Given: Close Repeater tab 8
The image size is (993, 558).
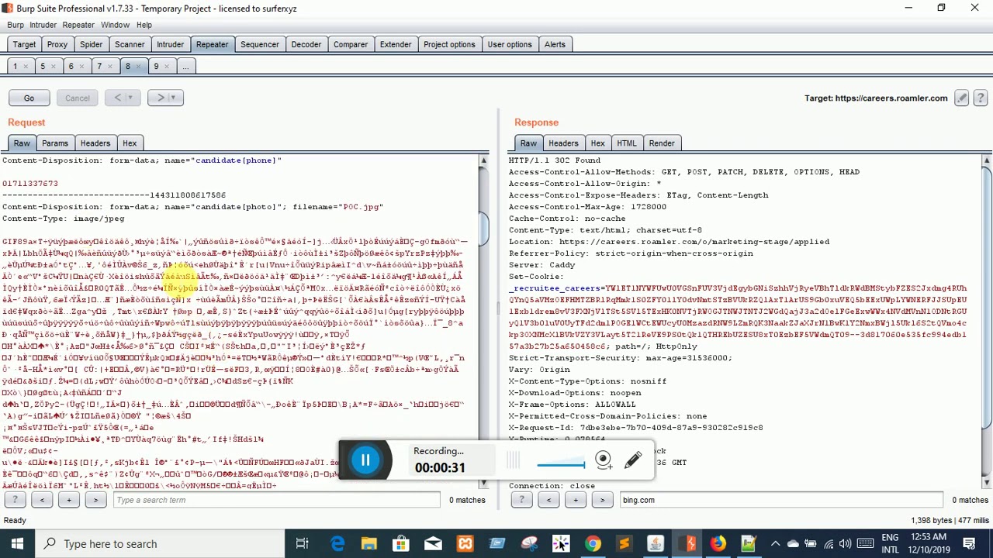Looking at the screenshot, I should 138,67.
